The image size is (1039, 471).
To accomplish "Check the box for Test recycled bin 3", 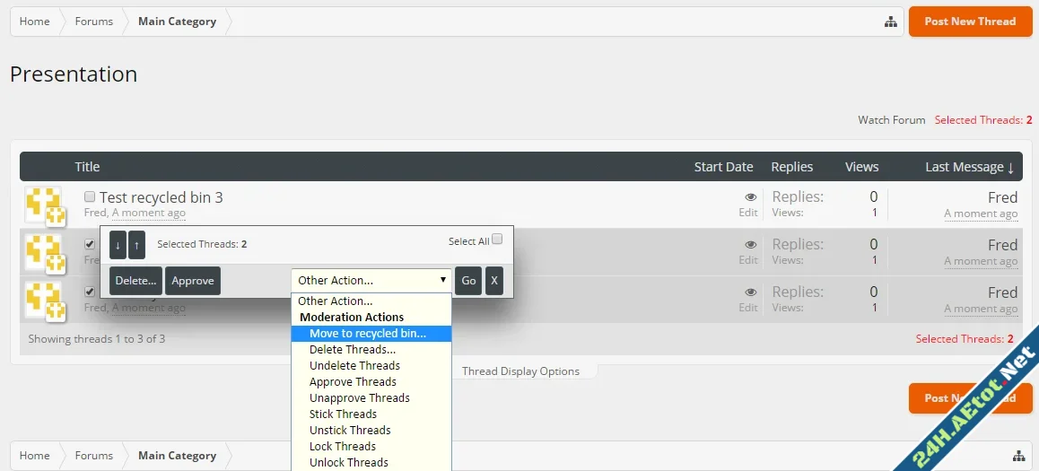I will click(90, 196).
